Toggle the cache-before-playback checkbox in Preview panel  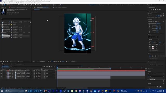click(148, 18)
